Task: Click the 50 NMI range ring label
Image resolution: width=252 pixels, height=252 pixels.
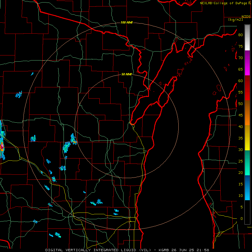Action: coord(127,74)
